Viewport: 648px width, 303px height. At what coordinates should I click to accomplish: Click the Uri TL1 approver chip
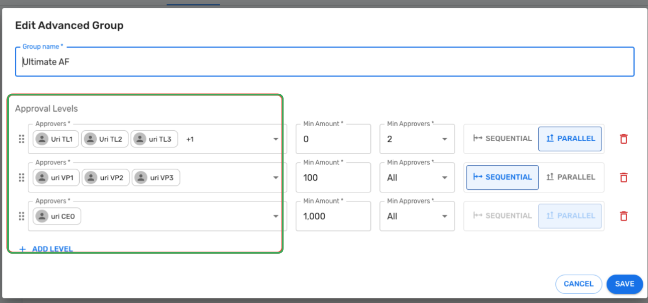(x=56, y=139)
